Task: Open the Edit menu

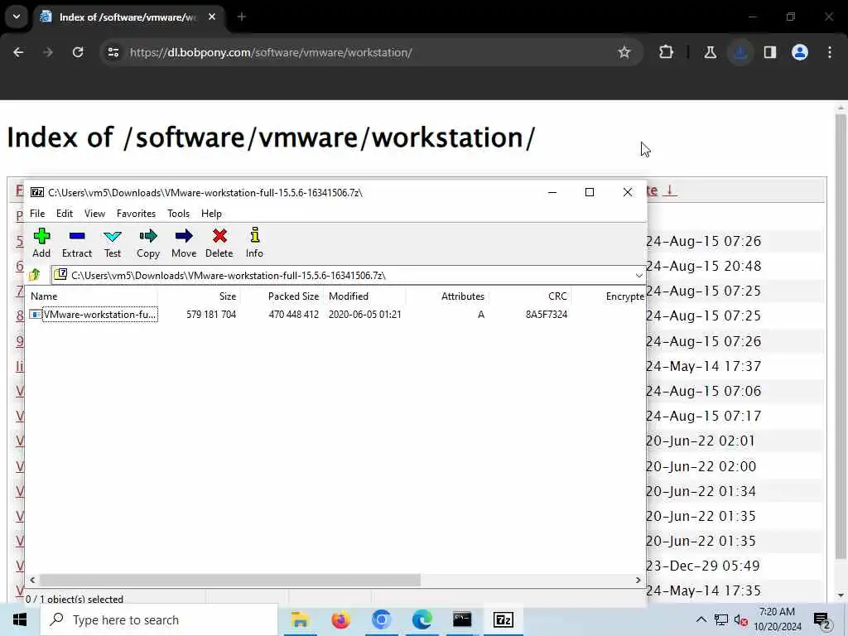Action: [65, 214]
